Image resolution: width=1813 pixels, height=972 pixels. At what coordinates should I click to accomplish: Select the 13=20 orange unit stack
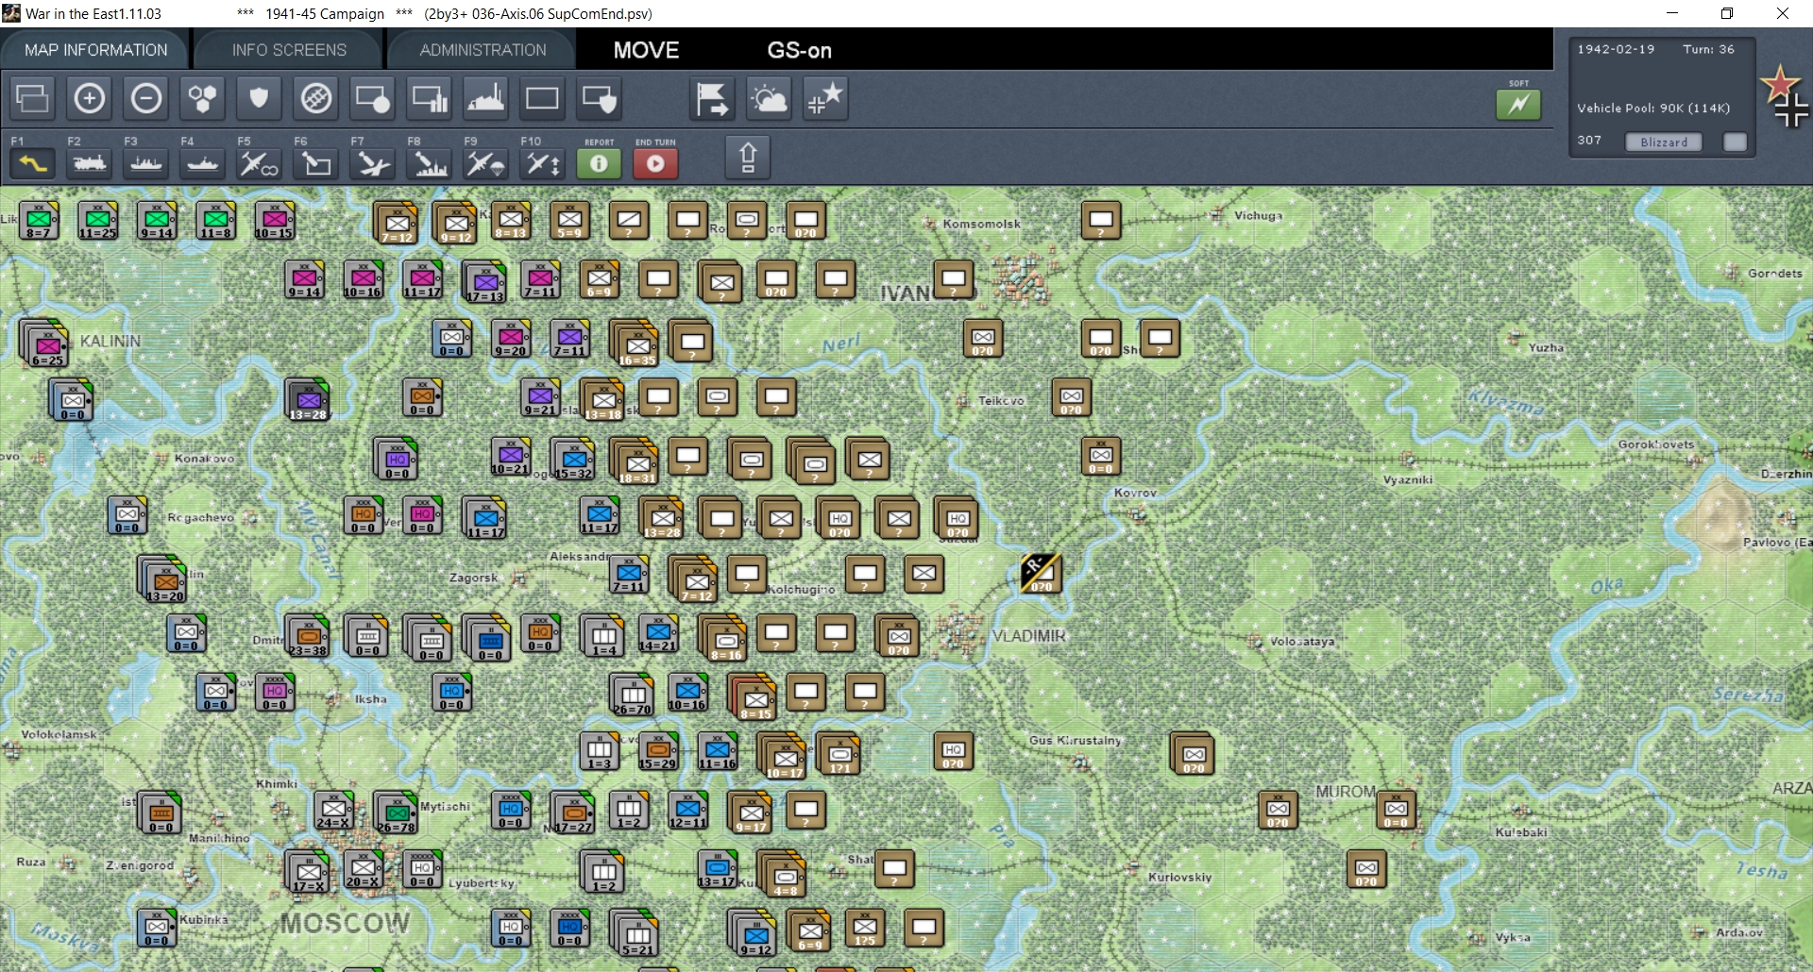(163, 579)
